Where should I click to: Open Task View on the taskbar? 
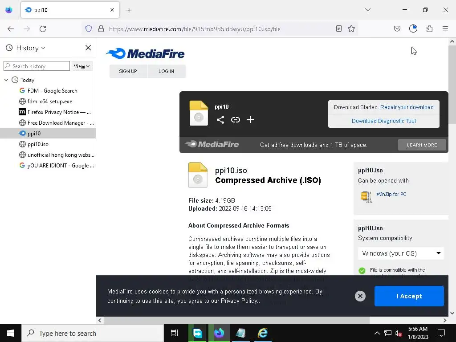pos(175,333)
